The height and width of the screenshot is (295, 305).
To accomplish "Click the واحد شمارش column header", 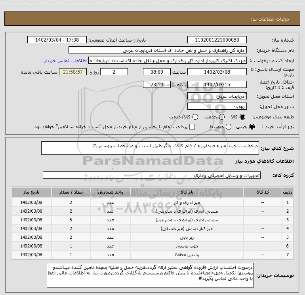I will (x=110, y=192).
